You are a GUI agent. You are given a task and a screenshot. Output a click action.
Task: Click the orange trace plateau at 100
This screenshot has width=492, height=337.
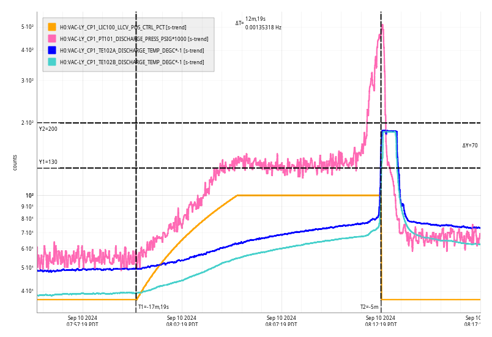[308, 195]
